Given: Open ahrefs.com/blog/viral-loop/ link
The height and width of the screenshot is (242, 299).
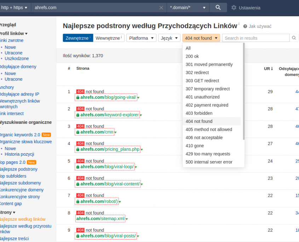Looking at the screenshot, I should point(107,167).
